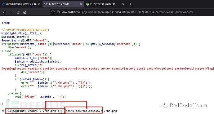Click the $admin = $_GET['code']; line
The image size is (214, 114).
click(33, 58)
